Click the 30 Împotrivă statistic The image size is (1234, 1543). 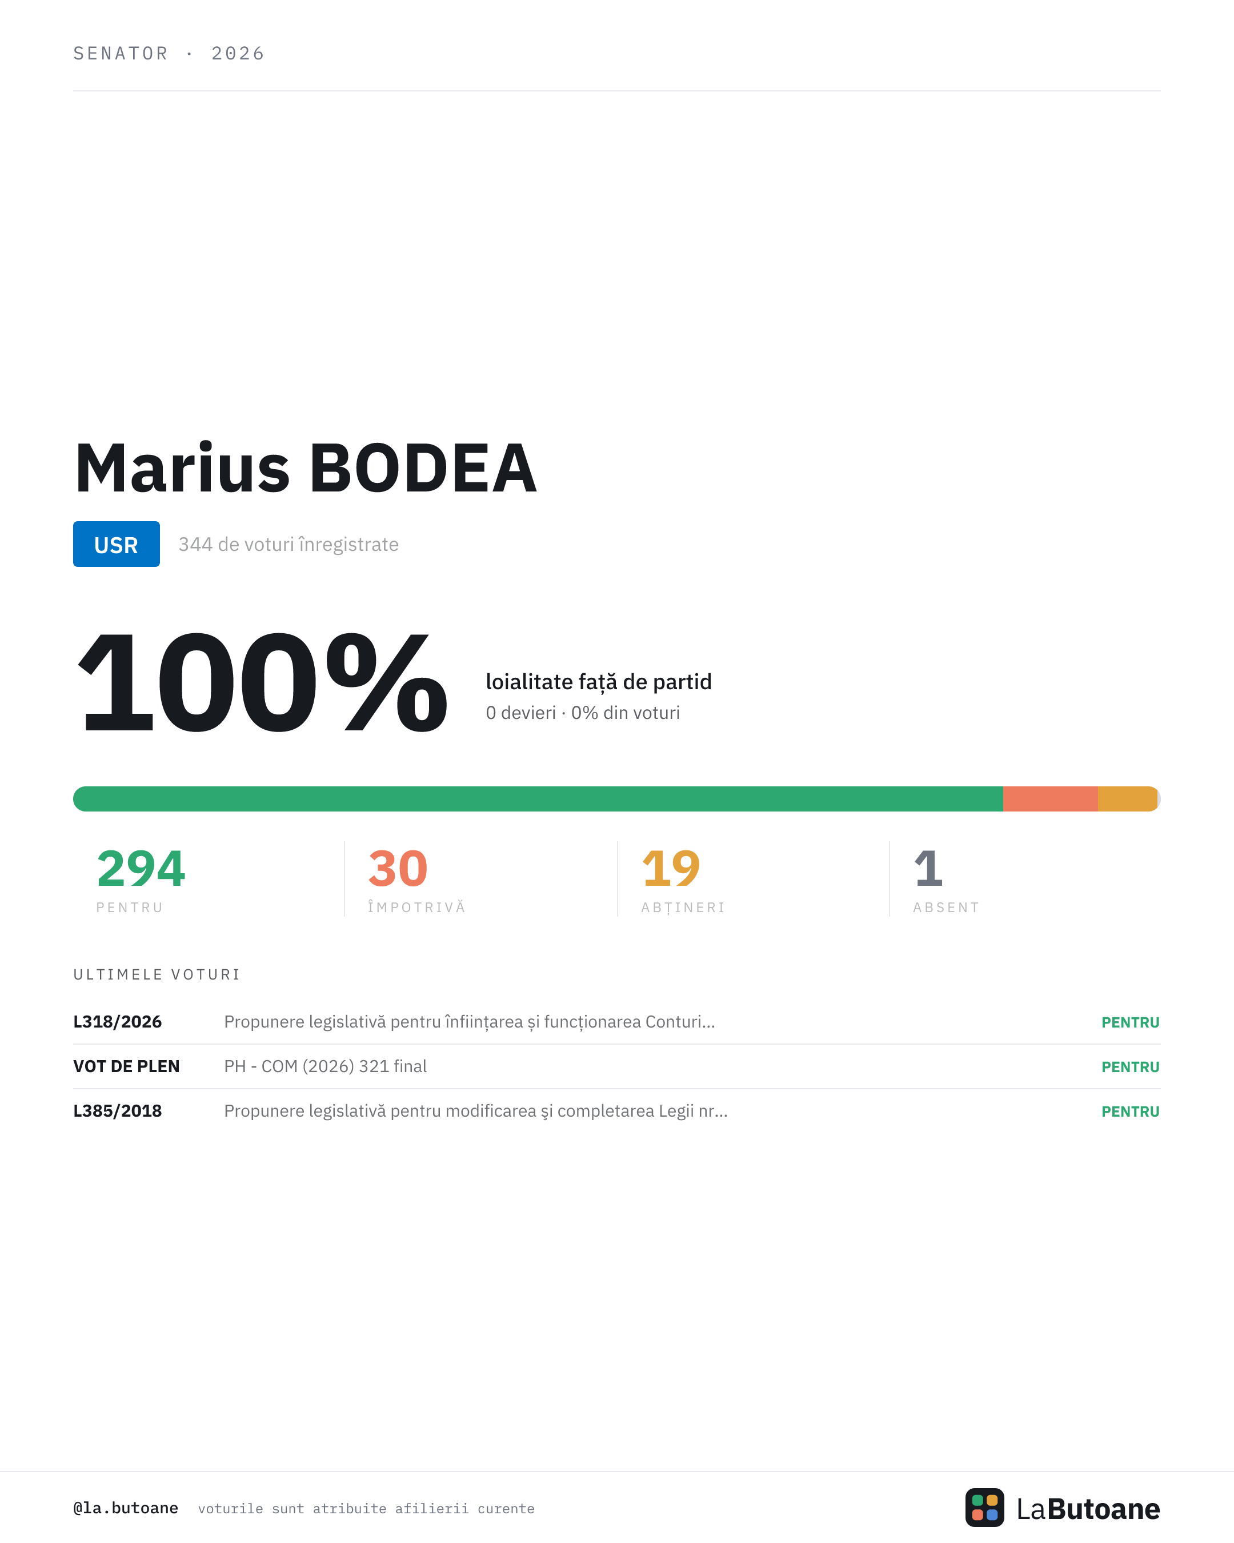click(416, 880)
